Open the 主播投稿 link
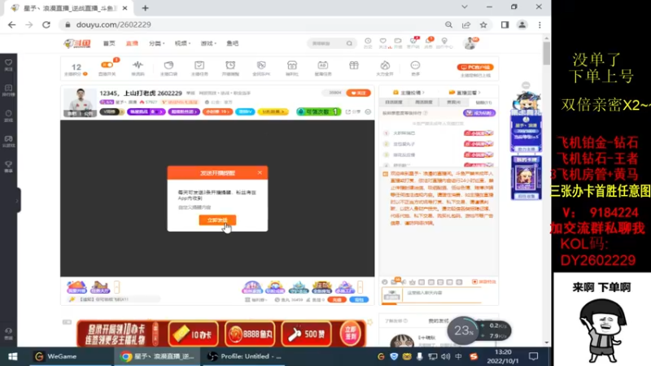The image size is (651, 366). pos(409,93)
